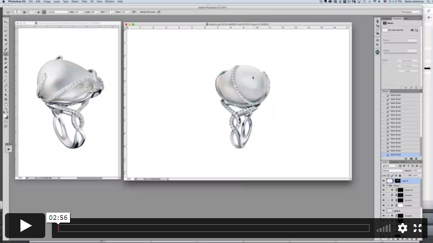433x243 pixels.
Task: Open video player settings gear
Action: click(402, 228)
